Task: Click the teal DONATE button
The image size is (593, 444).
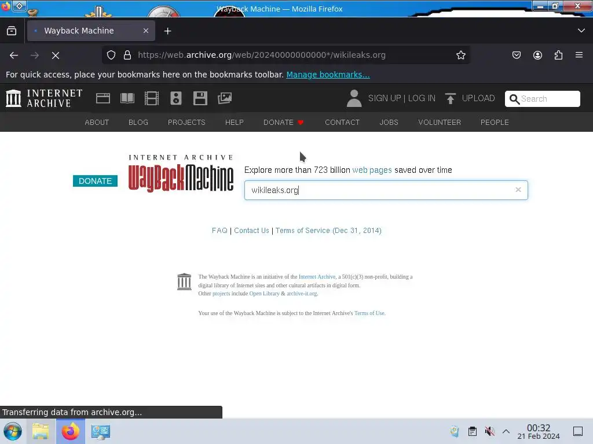Action: tap(96, 181)
